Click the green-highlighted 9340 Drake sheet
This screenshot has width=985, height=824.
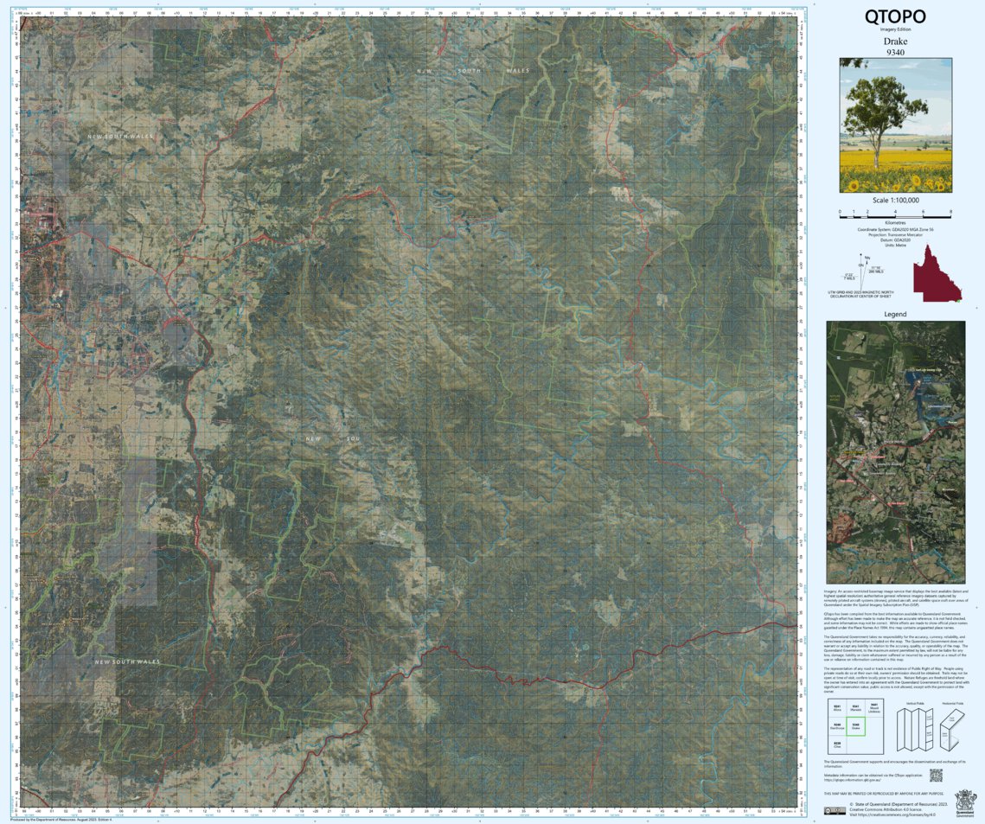[x=856, y=726]
